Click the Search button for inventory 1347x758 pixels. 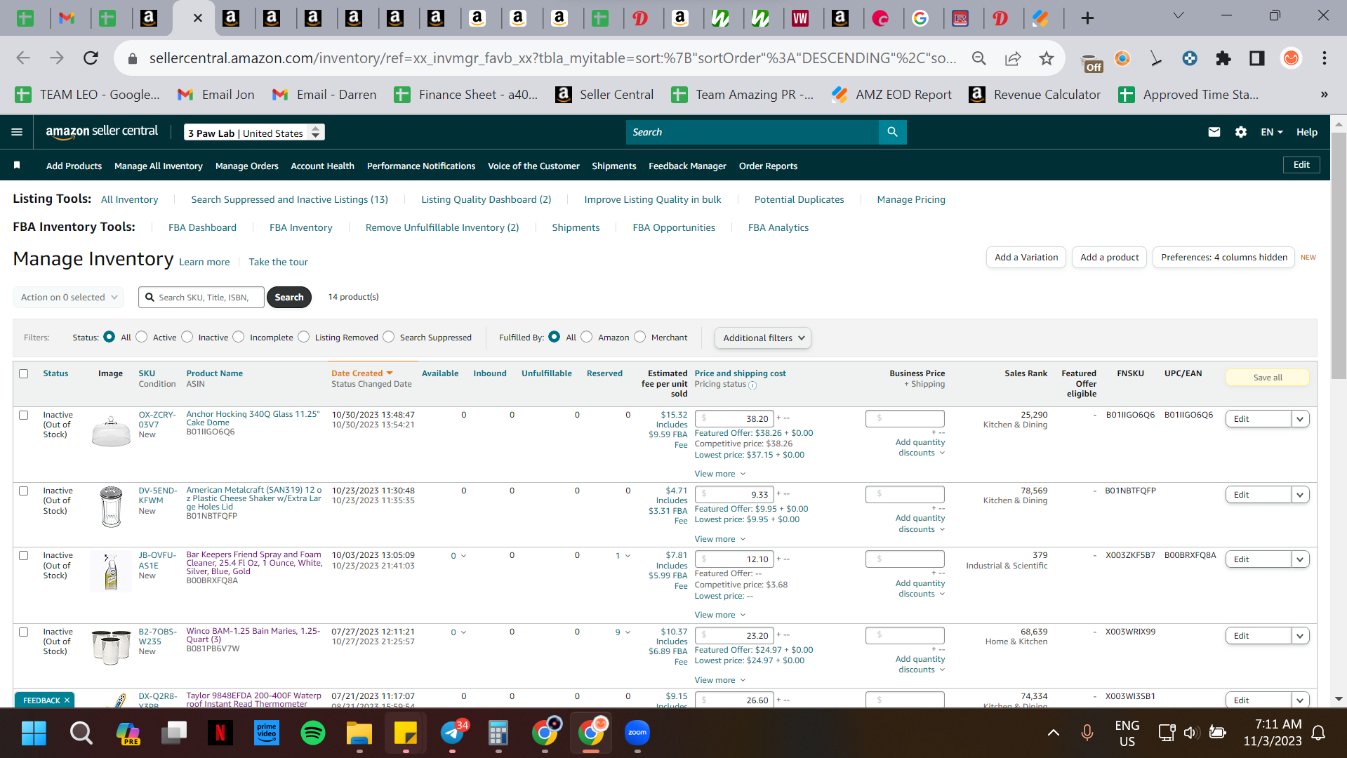pos(289,297)
